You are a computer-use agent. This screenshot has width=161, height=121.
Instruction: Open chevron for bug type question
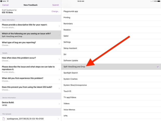click(x=59, y=44)
